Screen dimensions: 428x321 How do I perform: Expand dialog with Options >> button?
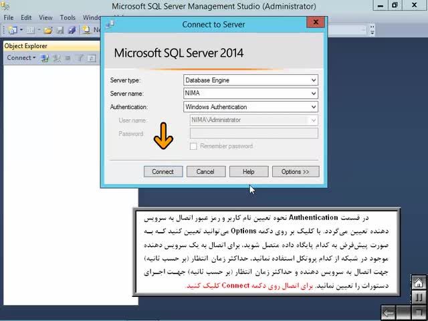pyautogui.click(x=296, y=172)
